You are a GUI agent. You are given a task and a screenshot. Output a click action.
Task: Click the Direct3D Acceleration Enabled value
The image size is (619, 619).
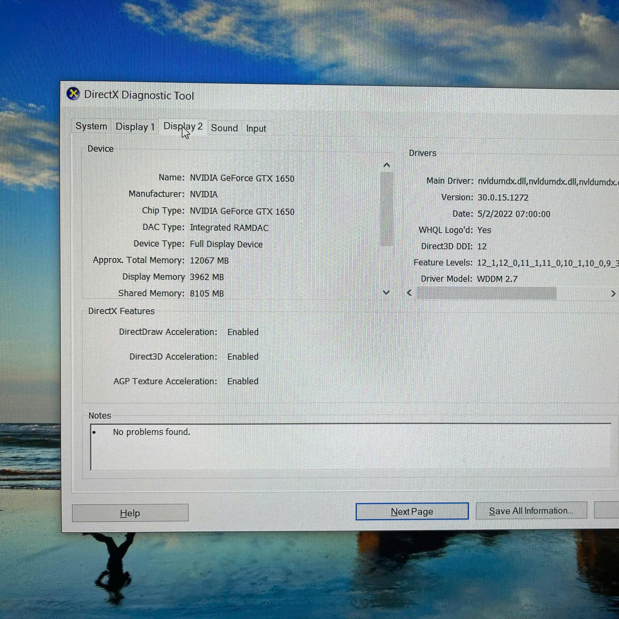point(243,357)
